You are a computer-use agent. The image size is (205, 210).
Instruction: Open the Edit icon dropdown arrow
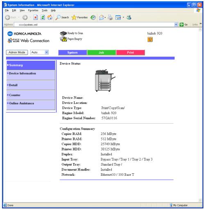pyautogui.click(x=123, y=18)
